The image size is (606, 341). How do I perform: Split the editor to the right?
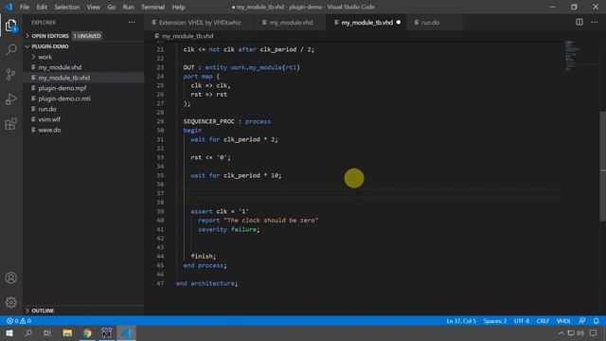pyautogui.click(x=579, y=22)
